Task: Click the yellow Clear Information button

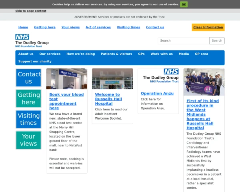Action: click(x=208, y=27)
